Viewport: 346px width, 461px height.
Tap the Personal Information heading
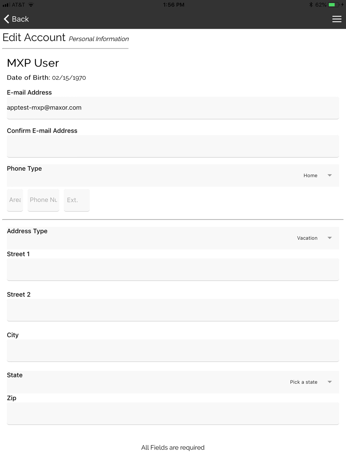pyautogui.click(x=99, y=39)
